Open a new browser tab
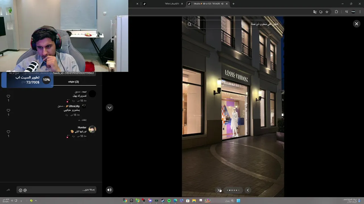This screenshot has height=204, width=364. 233,4
